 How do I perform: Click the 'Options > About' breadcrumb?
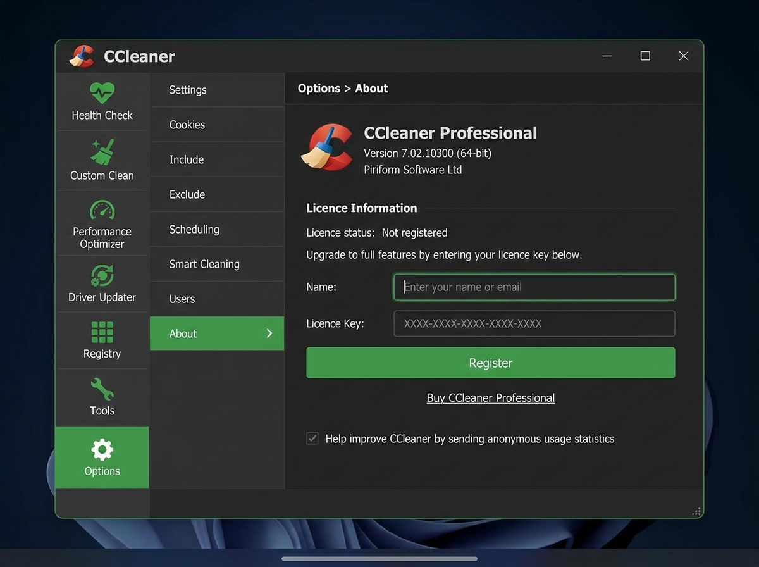point(343,89)
